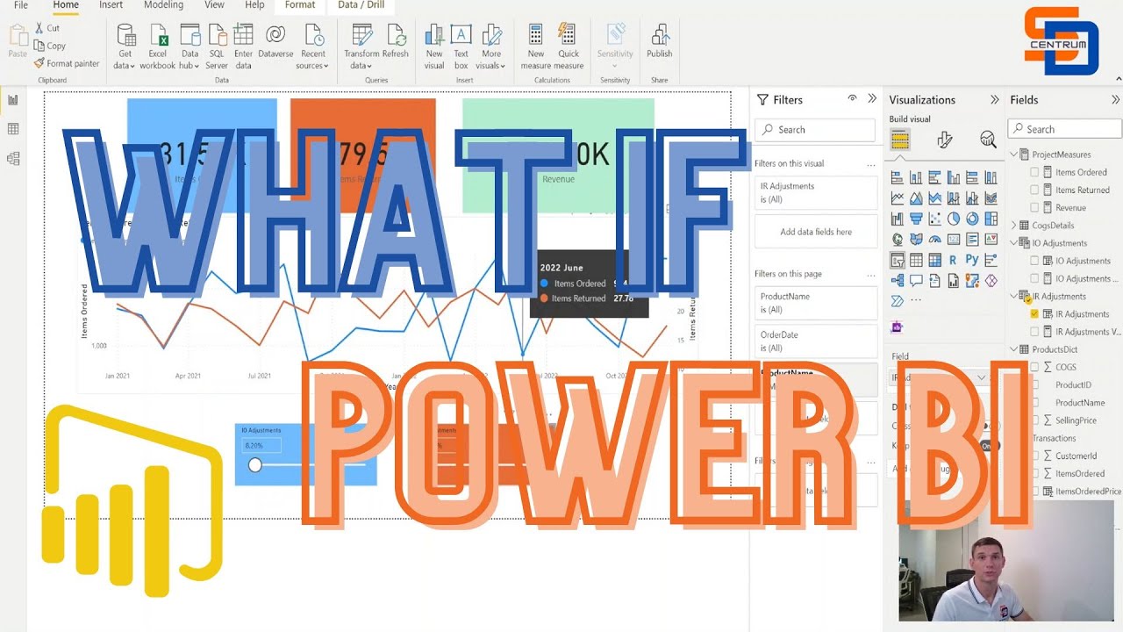Screen dimensions: 1123x632
Task: Switch to the Modeling ribbon tab
Action: [x=163, y=5]
